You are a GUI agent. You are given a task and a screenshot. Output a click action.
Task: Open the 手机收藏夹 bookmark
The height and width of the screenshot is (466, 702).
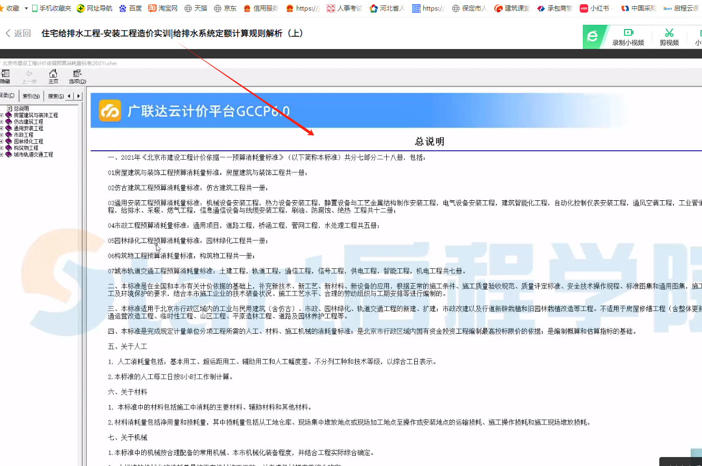coord(51,8)
